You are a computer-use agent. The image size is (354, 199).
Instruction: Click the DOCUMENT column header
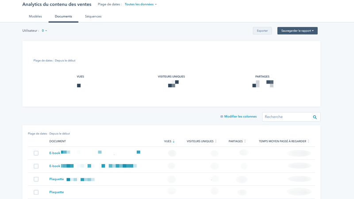point(58,141)
